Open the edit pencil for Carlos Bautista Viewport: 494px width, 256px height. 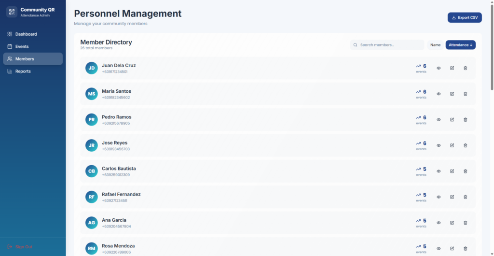(452, 171)
